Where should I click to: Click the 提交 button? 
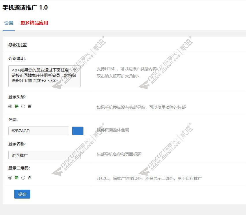coord(22,194)
